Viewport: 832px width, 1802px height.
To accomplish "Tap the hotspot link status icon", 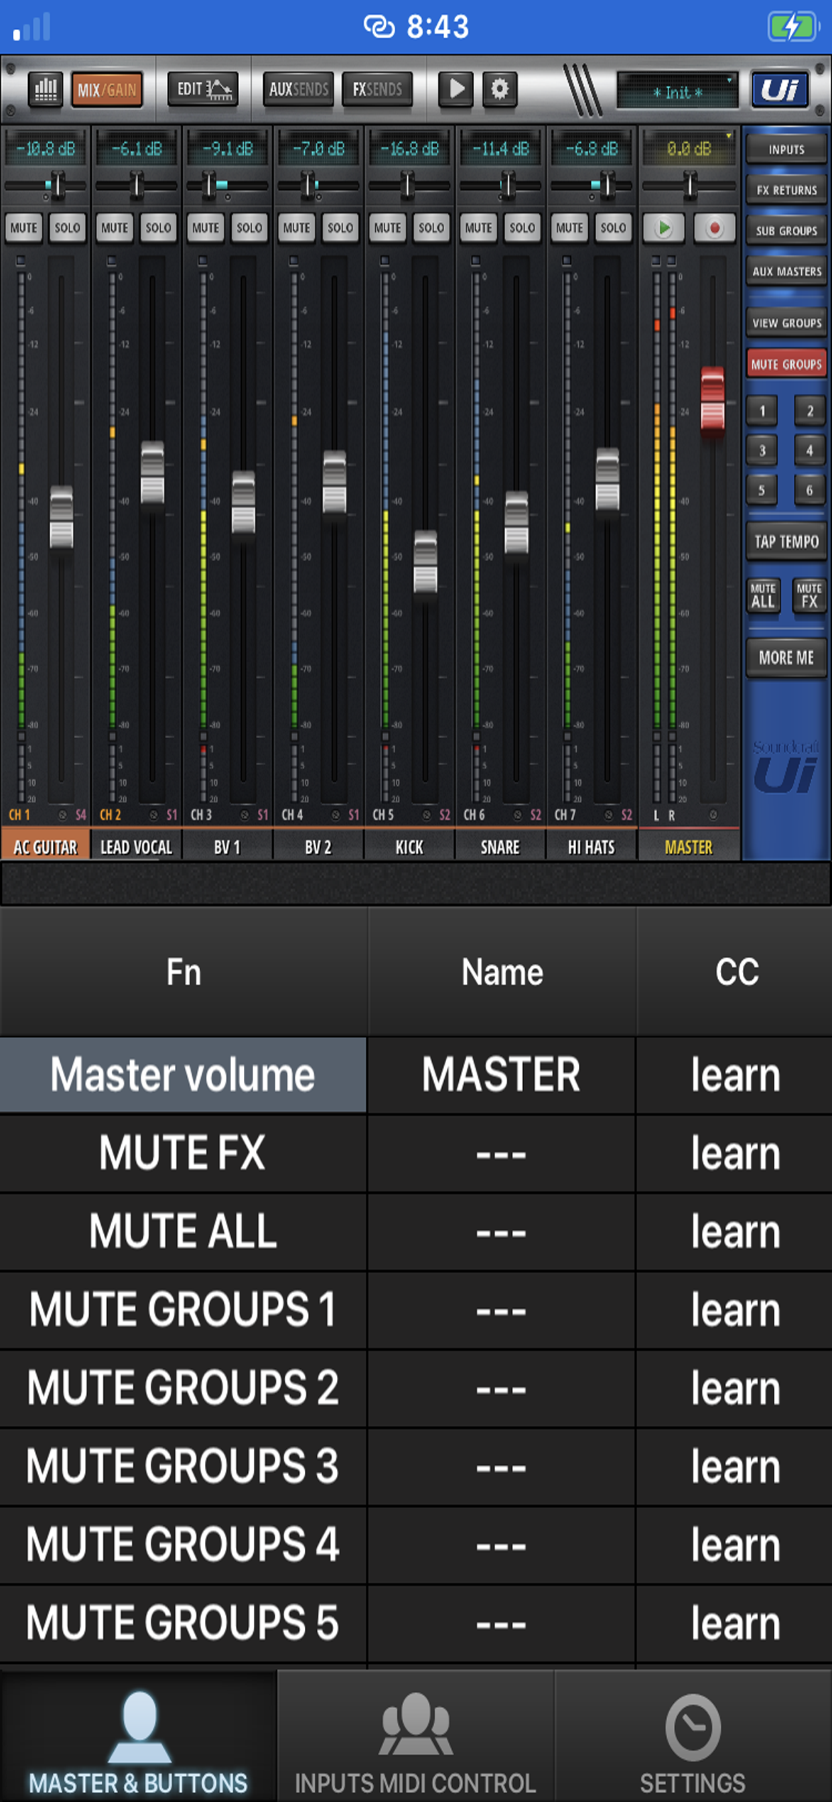I will (380, 27).
